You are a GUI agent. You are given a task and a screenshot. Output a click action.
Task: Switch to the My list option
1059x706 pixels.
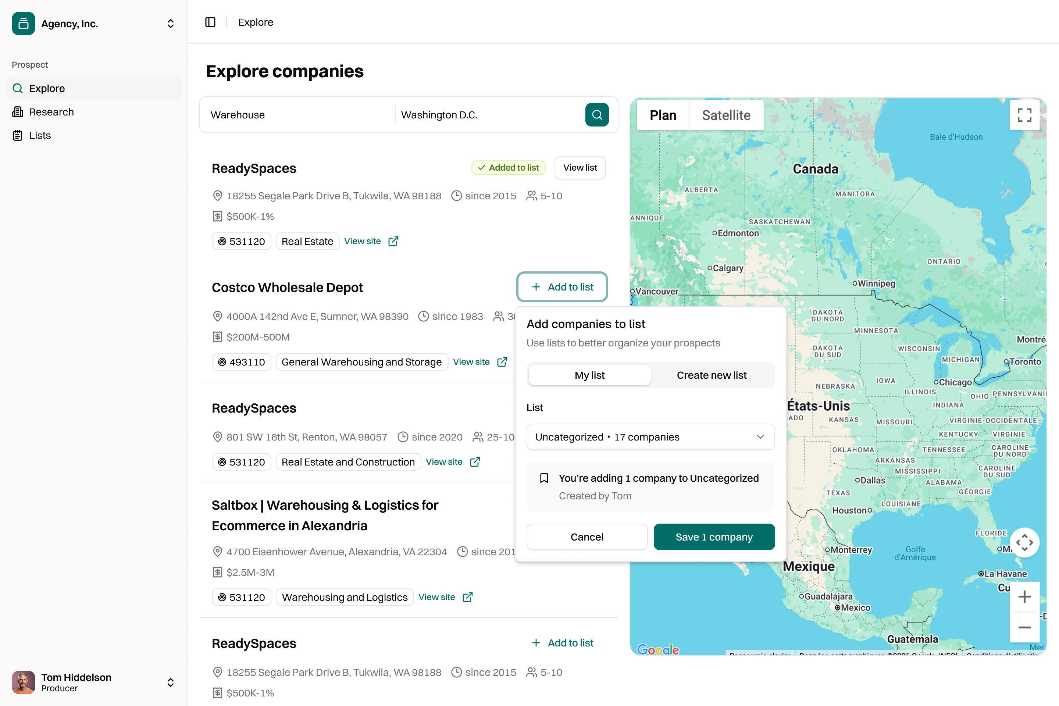589,375
